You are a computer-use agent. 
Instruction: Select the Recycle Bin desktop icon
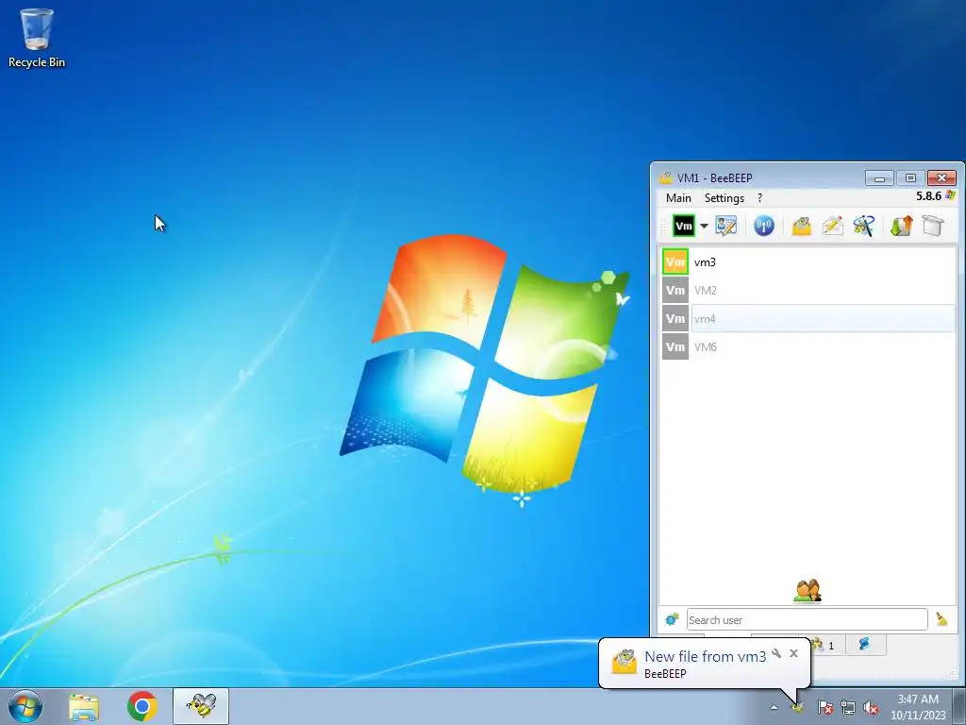[37, 38]
